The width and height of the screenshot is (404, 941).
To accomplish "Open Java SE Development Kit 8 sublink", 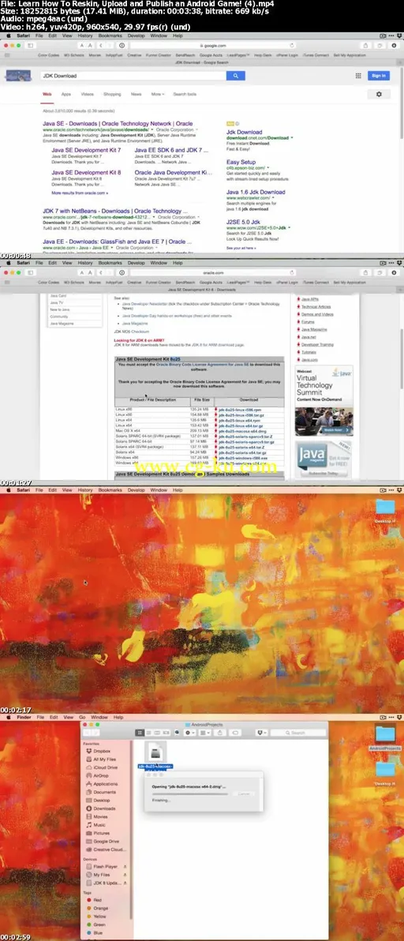I will 86,172.
